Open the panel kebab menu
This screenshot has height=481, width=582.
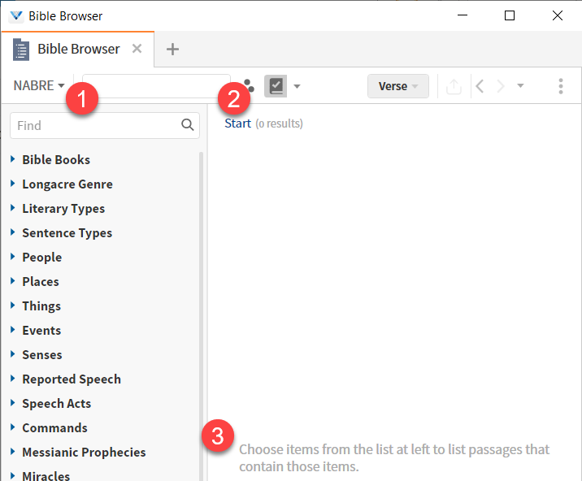coord(561,86)
